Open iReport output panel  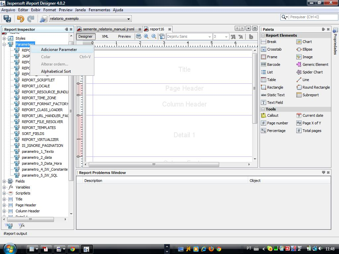pyautogui.click(x=15, y=234)
